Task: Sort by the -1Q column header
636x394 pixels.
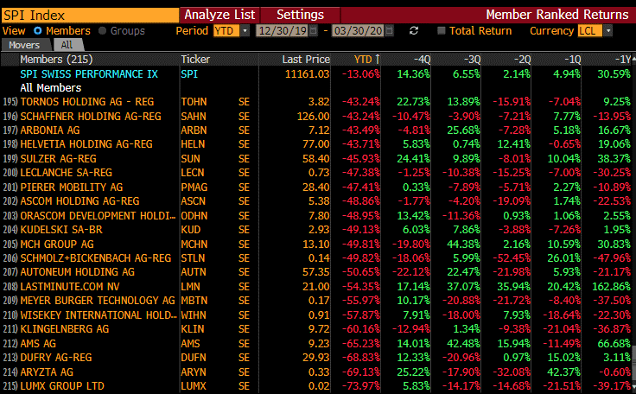Action: coord(573,60)
